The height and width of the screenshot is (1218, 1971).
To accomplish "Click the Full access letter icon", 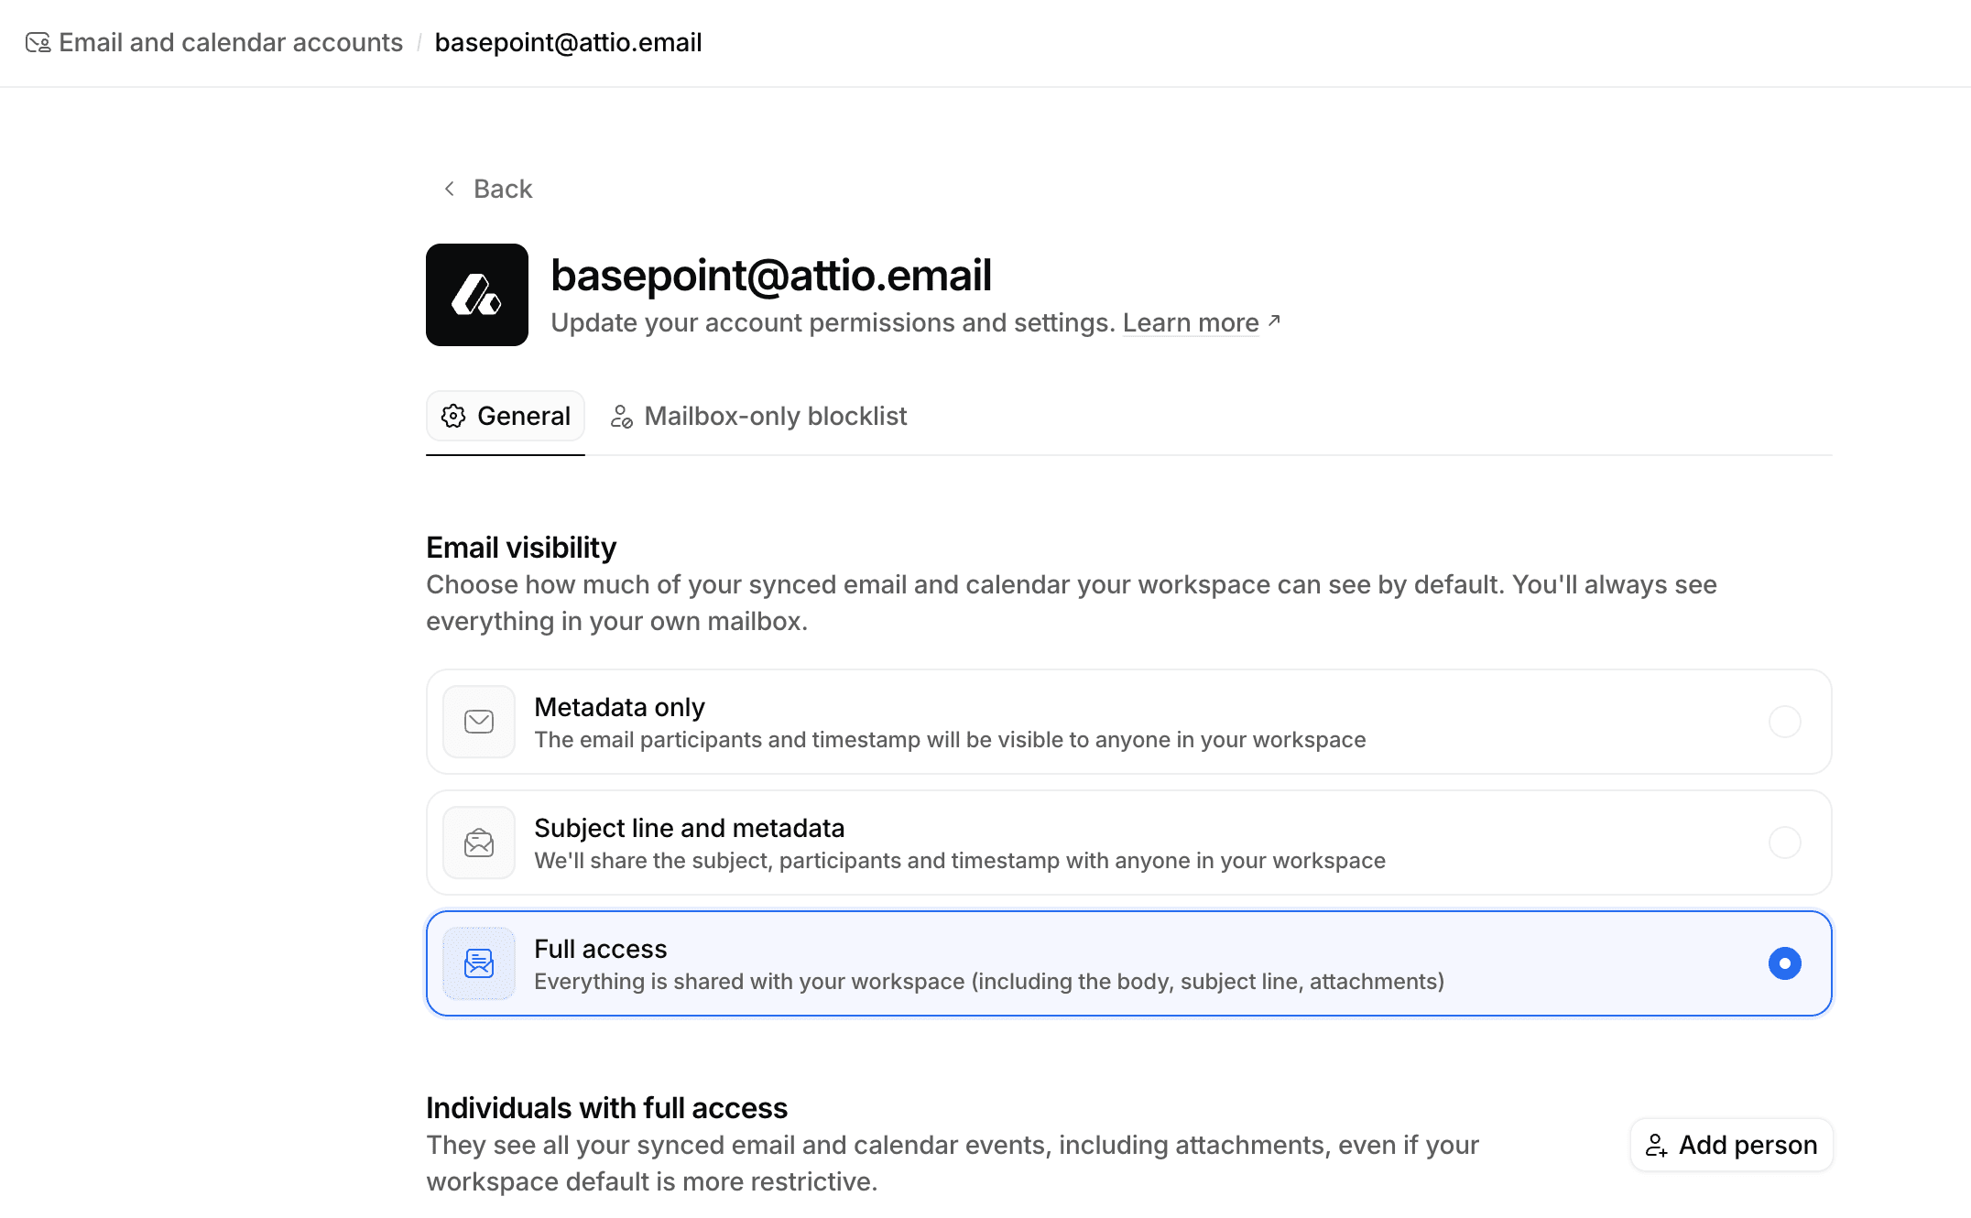I will (479, 963).
